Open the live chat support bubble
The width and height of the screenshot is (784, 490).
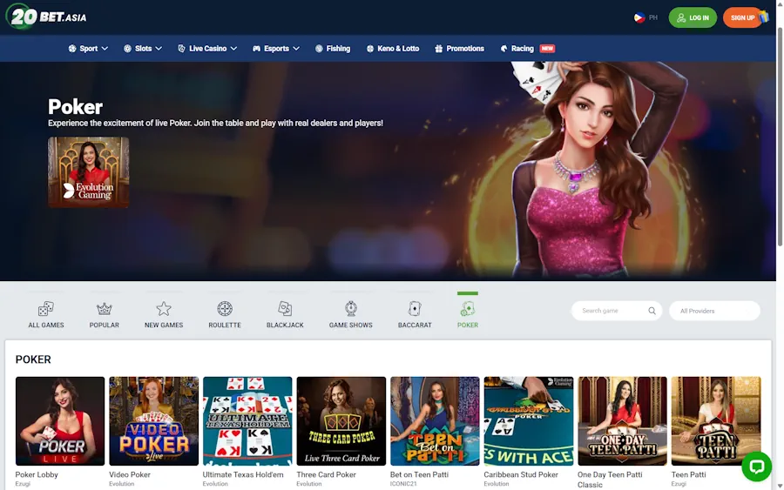(x=756, y=467)
